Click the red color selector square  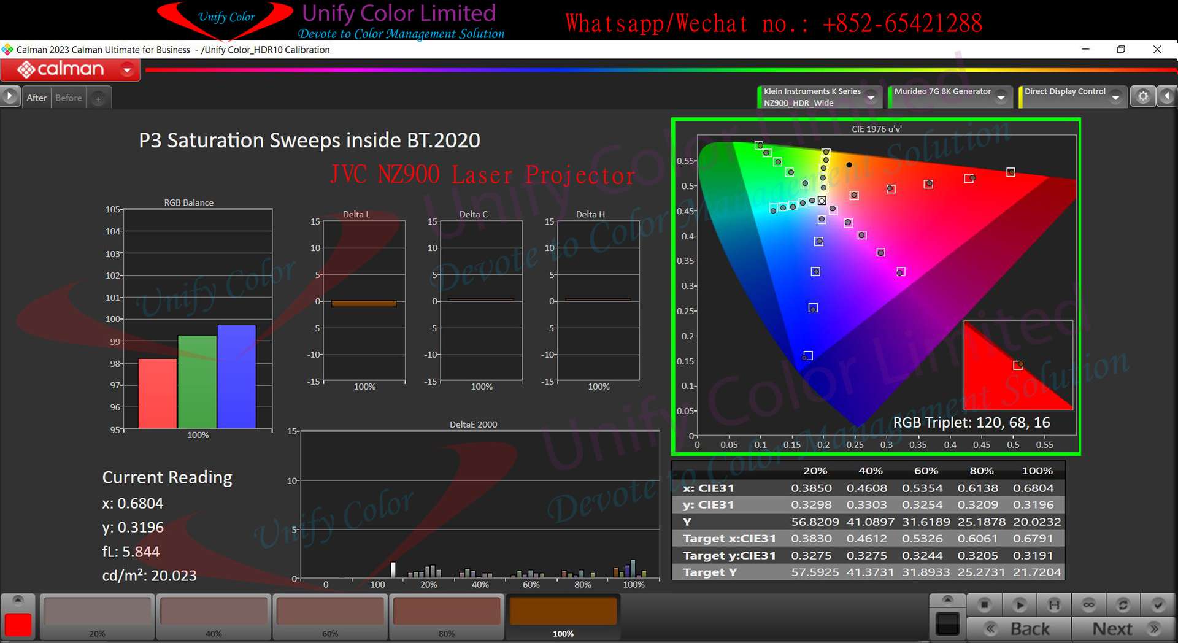tap(18, 625)
